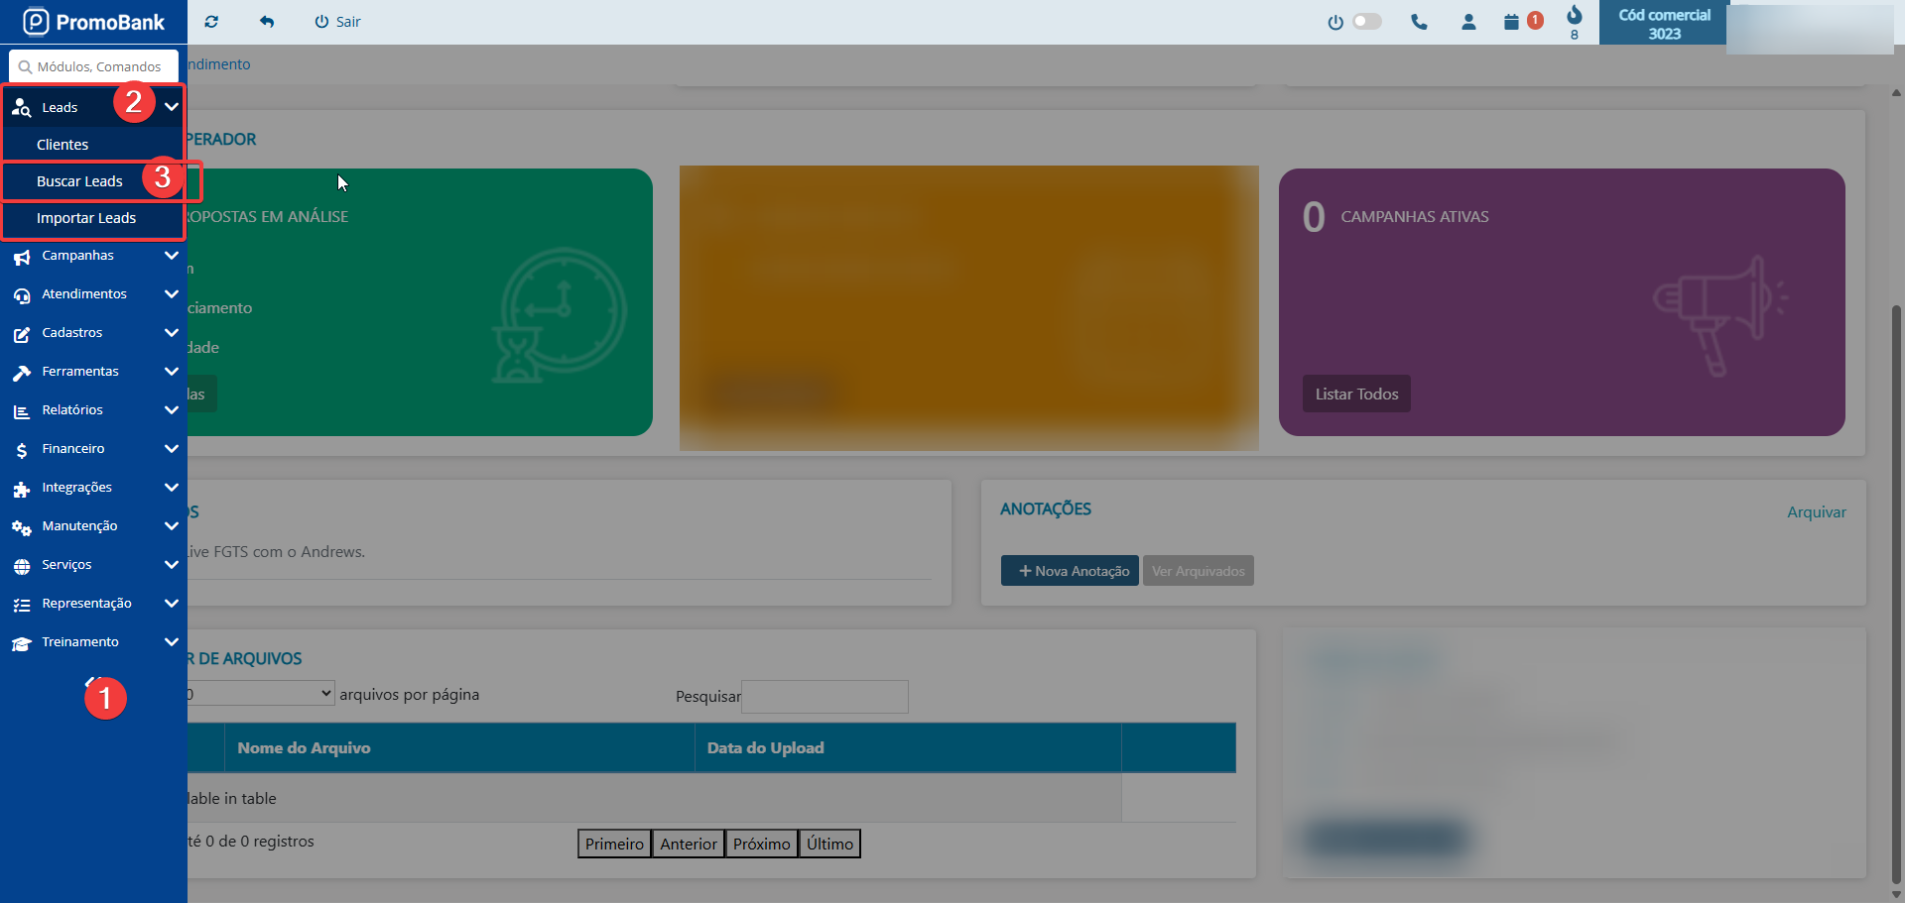Click the page vertical scrollbar
Viewport: 1905px width, 903px height.
1896,595
